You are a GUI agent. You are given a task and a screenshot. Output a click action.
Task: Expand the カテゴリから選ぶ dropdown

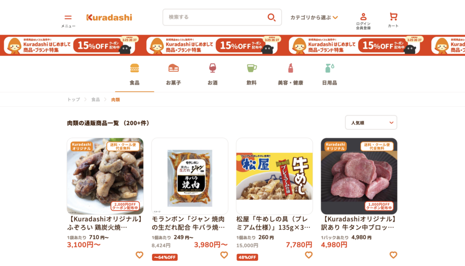tap(314, 18)
